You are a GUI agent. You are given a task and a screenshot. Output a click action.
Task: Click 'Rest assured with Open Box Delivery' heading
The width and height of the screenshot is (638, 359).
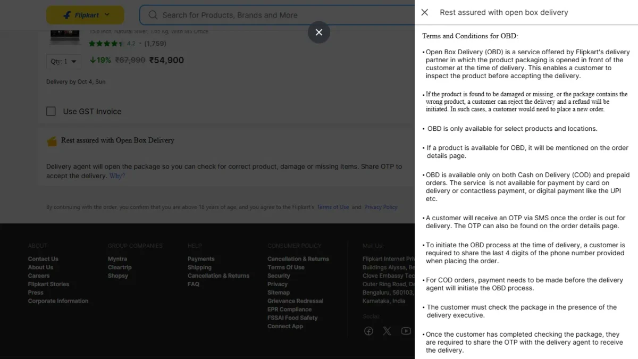[x=117, y=140]
